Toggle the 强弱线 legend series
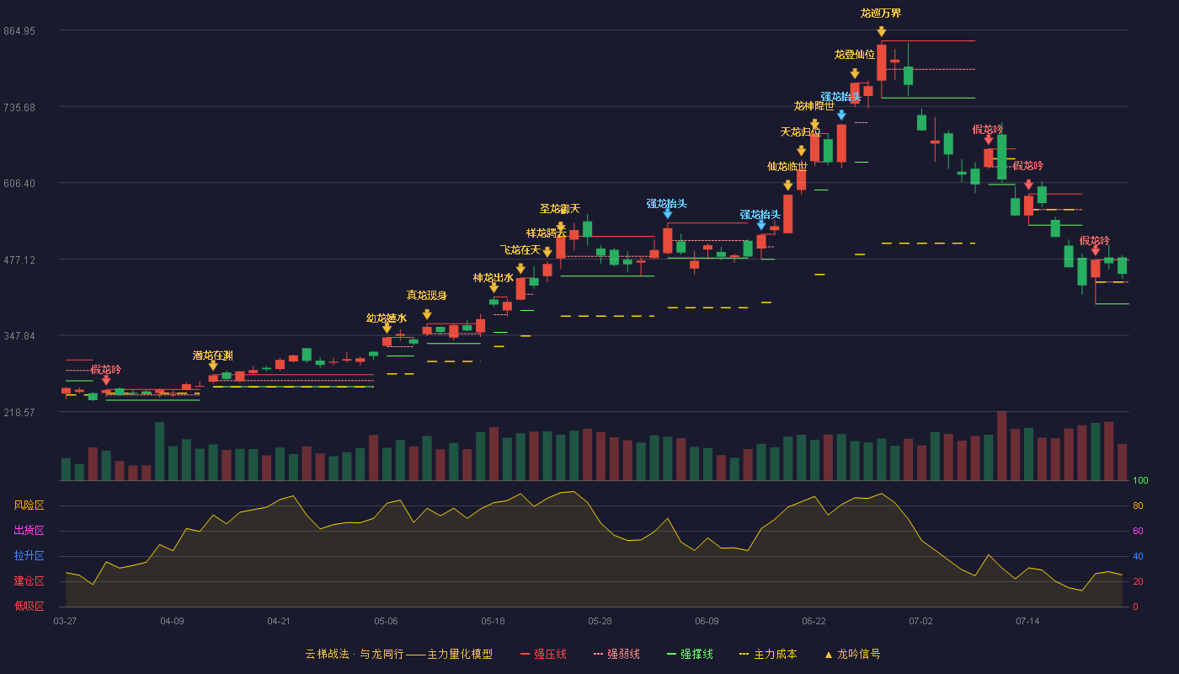The width and height of the screenshot is (1179, 674). click(616, 654)
